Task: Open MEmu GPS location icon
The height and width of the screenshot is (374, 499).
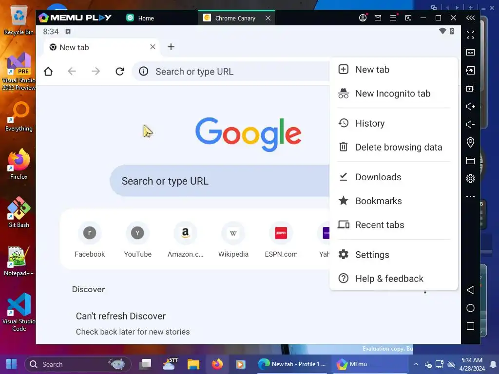Action: [470, 142]
